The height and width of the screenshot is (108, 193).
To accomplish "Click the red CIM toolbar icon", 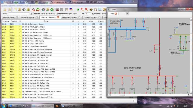I will 33,9.
